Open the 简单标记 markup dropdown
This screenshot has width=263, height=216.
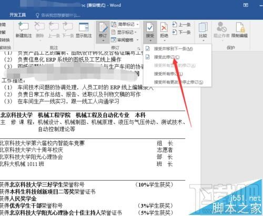pyautogui.click(x=125, y=24)
